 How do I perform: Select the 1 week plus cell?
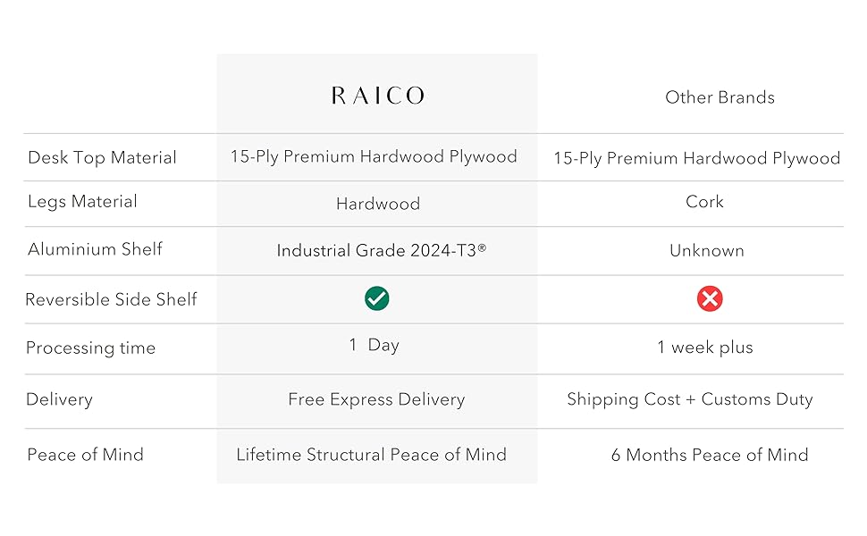[x=704, y=348]
